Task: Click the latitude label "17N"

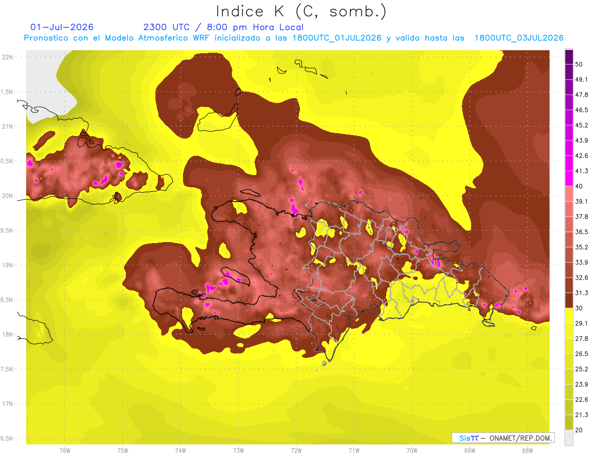Action: [7, 404]
